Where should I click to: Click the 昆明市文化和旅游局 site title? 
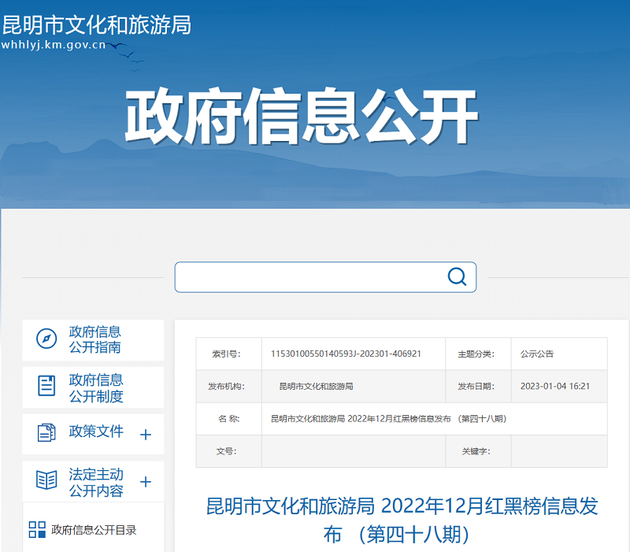(x=97, y=25)
